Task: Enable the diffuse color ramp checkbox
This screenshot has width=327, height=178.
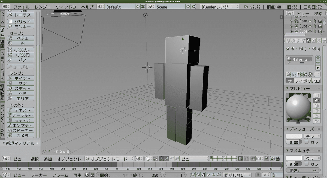Action: [x=307, y=142]
